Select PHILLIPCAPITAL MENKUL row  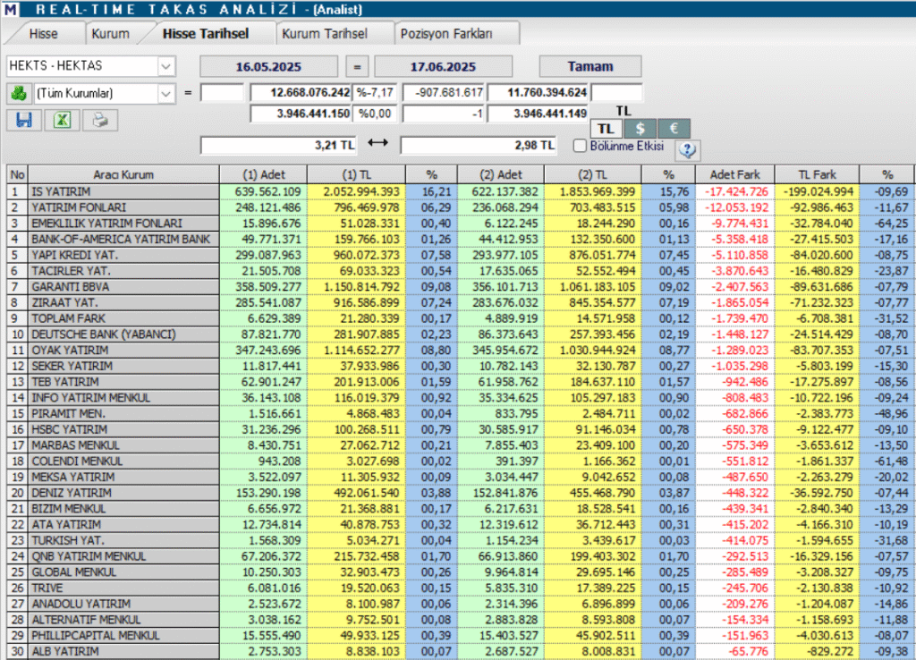[461, 636]
